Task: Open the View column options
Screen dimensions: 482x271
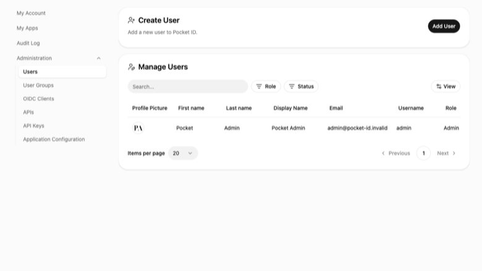Action: [x=446, y=86]
